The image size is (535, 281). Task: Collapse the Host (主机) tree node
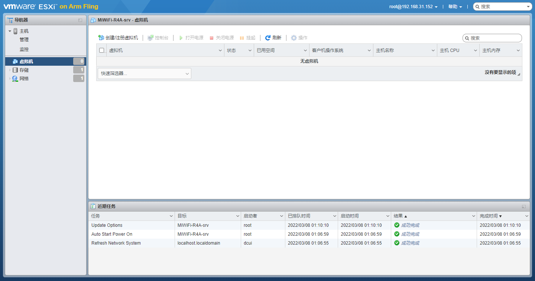(x=10, y=31)
